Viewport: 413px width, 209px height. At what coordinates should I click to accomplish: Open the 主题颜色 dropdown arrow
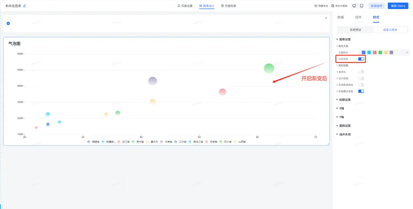[x=407, y=52]
